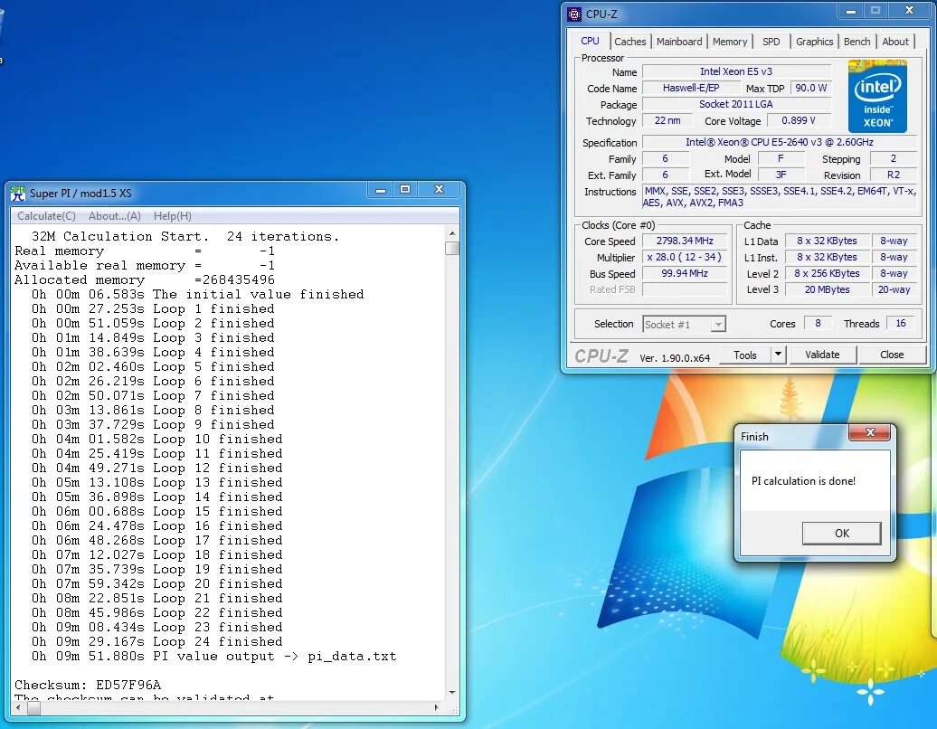This screenshot has width=937, height=729.
Task: Click the Intel Inside Xeon logo
Action: pyautogui.click(x=877, y=96)
